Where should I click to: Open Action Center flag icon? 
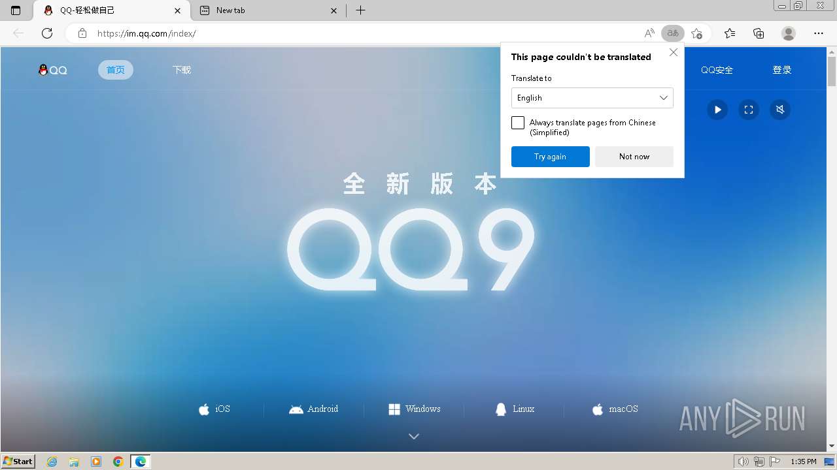click(774, 462)
